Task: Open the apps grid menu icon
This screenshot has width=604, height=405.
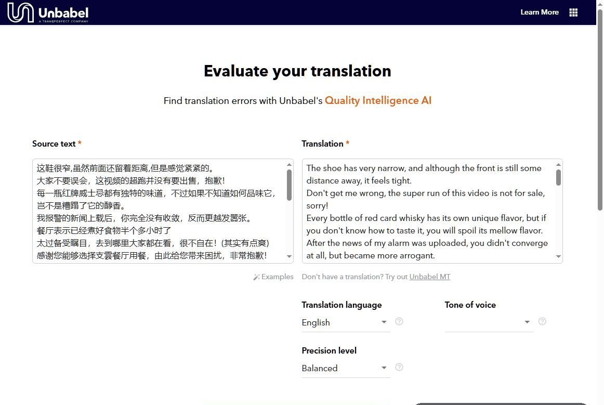Action: [573, 12]
